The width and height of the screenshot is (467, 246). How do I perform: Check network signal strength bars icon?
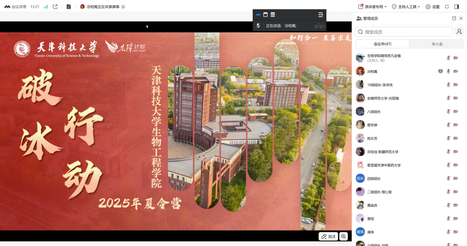[x=46, y=7]
